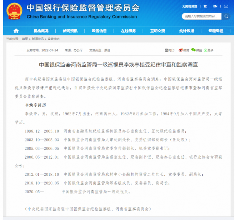Click the row 2003.10—2005.03

108,140
